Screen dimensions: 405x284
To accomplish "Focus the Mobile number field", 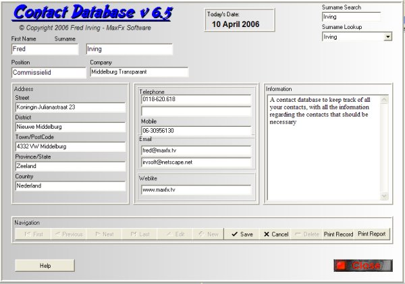I will click(196, 130).
